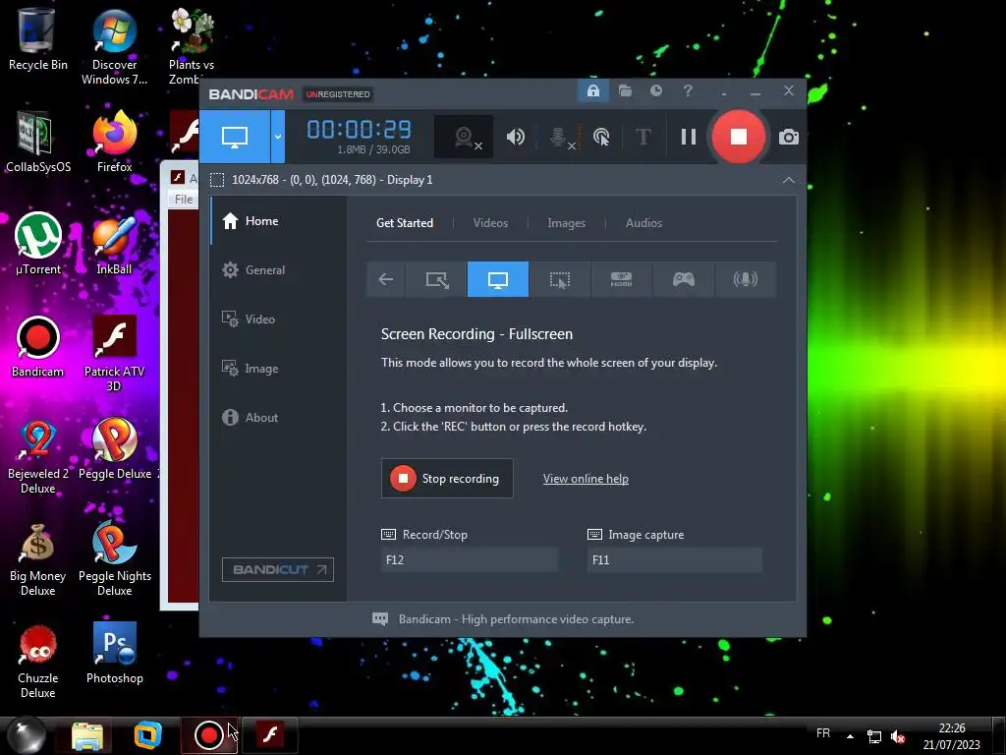Open the Peggle Nights Deluxe desktop icon

pyautogui.click(x=114, y=558)
